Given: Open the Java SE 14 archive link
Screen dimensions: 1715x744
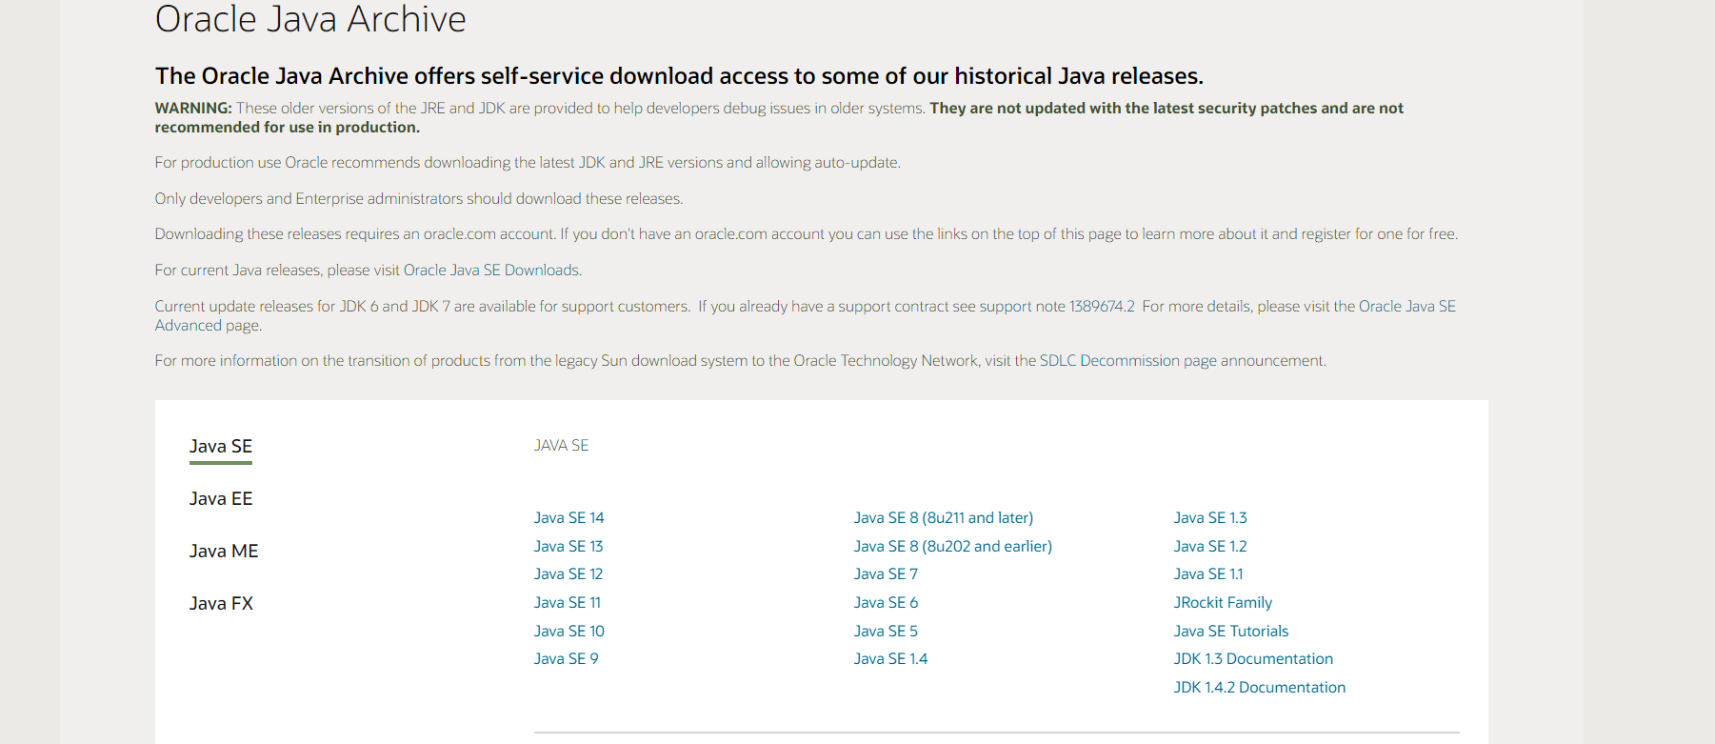Looking at the screenshot, I should [x=568, y=518].
